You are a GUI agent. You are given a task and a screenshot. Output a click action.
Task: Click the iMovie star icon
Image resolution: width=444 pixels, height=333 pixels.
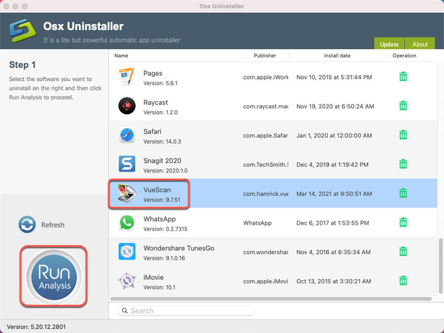pyautogui.click(x=127, y=281)
